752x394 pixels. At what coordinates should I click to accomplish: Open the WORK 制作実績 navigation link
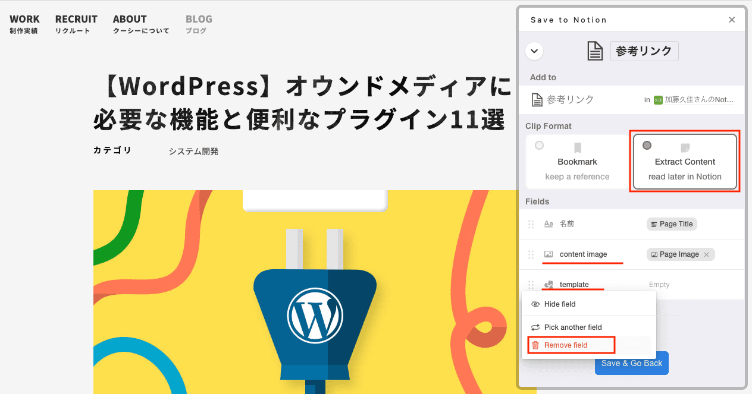pyautogui.click(x=24, y=24)
